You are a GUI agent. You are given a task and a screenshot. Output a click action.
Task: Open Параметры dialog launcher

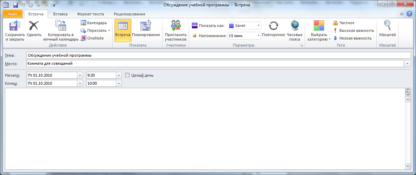pyautogui.click(x=301, y=45)
